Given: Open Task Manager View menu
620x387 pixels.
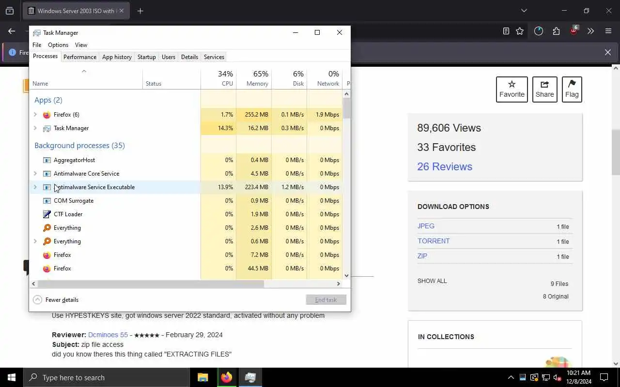Looking at the screenshot, I should tap(81, 45).
